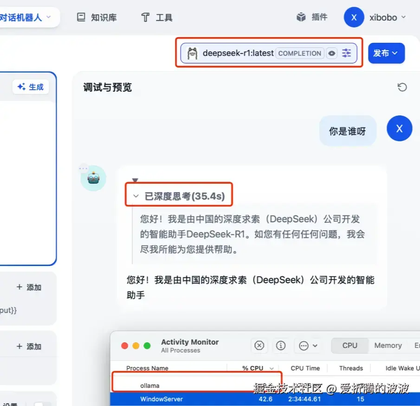The height and width of the screenshot is (406, 420).
Task: Toggle model output visibility with the eye icon
Action: [332, 53]
